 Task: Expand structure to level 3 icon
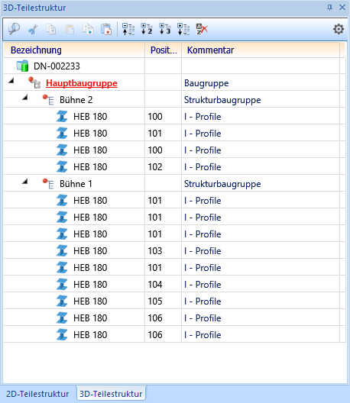point(165,29)
